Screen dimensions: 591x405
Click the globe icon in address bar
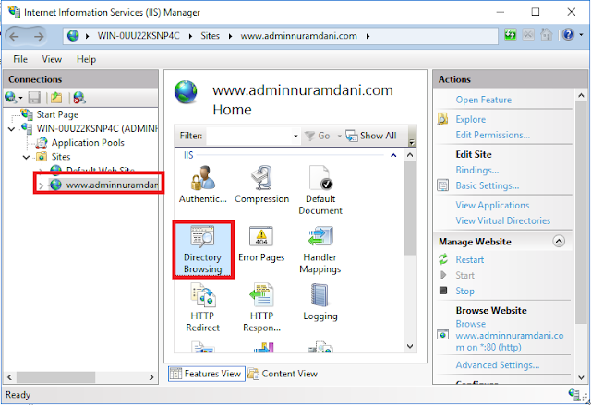(73, 36)
